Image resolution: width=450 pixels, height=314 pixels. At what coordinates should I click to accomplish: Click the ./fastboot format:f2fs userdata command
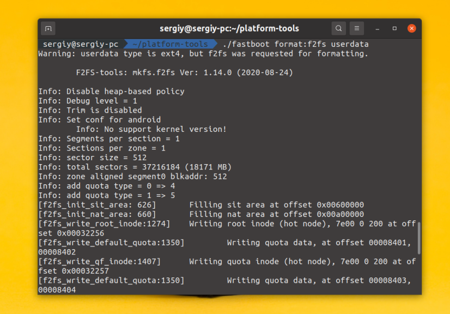click(295, 44)
